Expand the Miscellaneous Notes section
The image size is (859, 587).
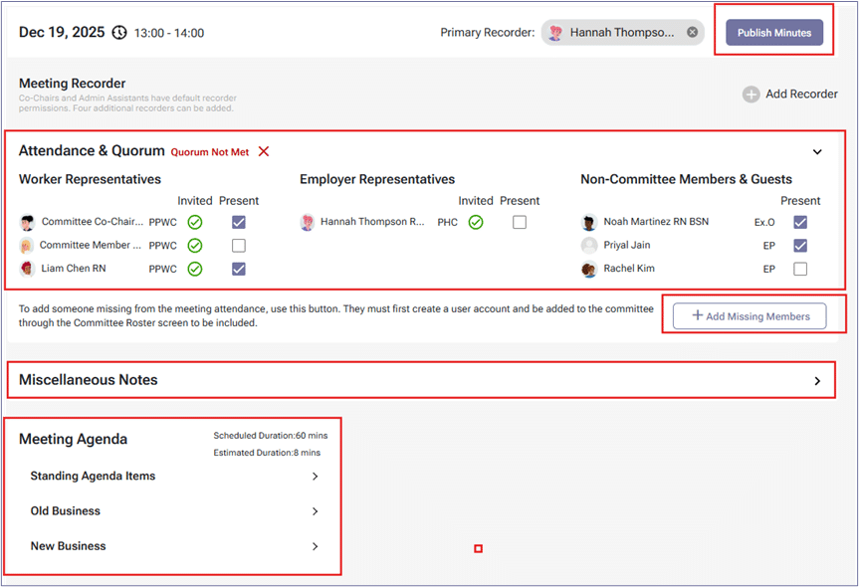817,380
